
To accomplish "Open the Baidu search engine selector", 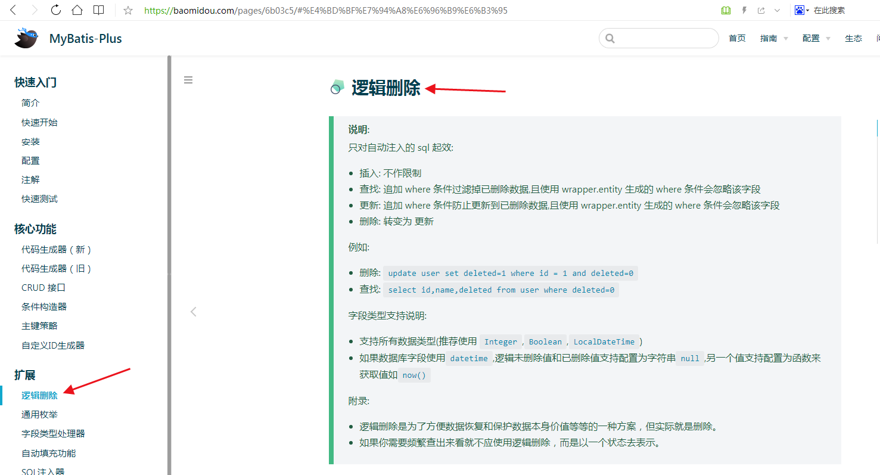I will pos(802,10).
